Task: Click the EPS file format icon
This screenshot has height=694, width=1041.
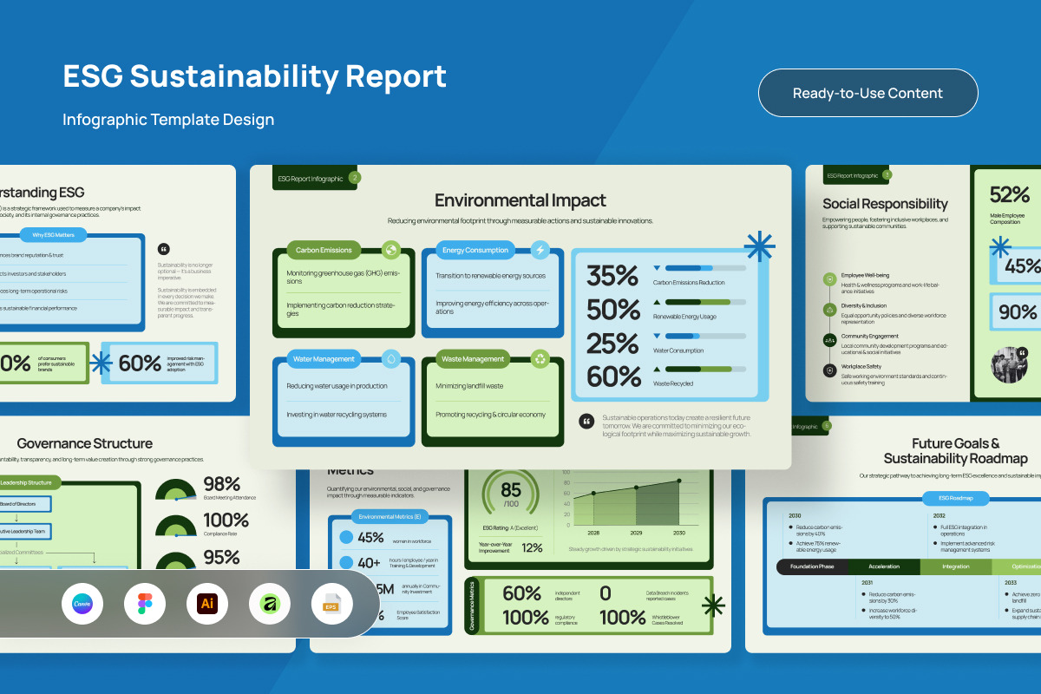Action: [332, 603]
